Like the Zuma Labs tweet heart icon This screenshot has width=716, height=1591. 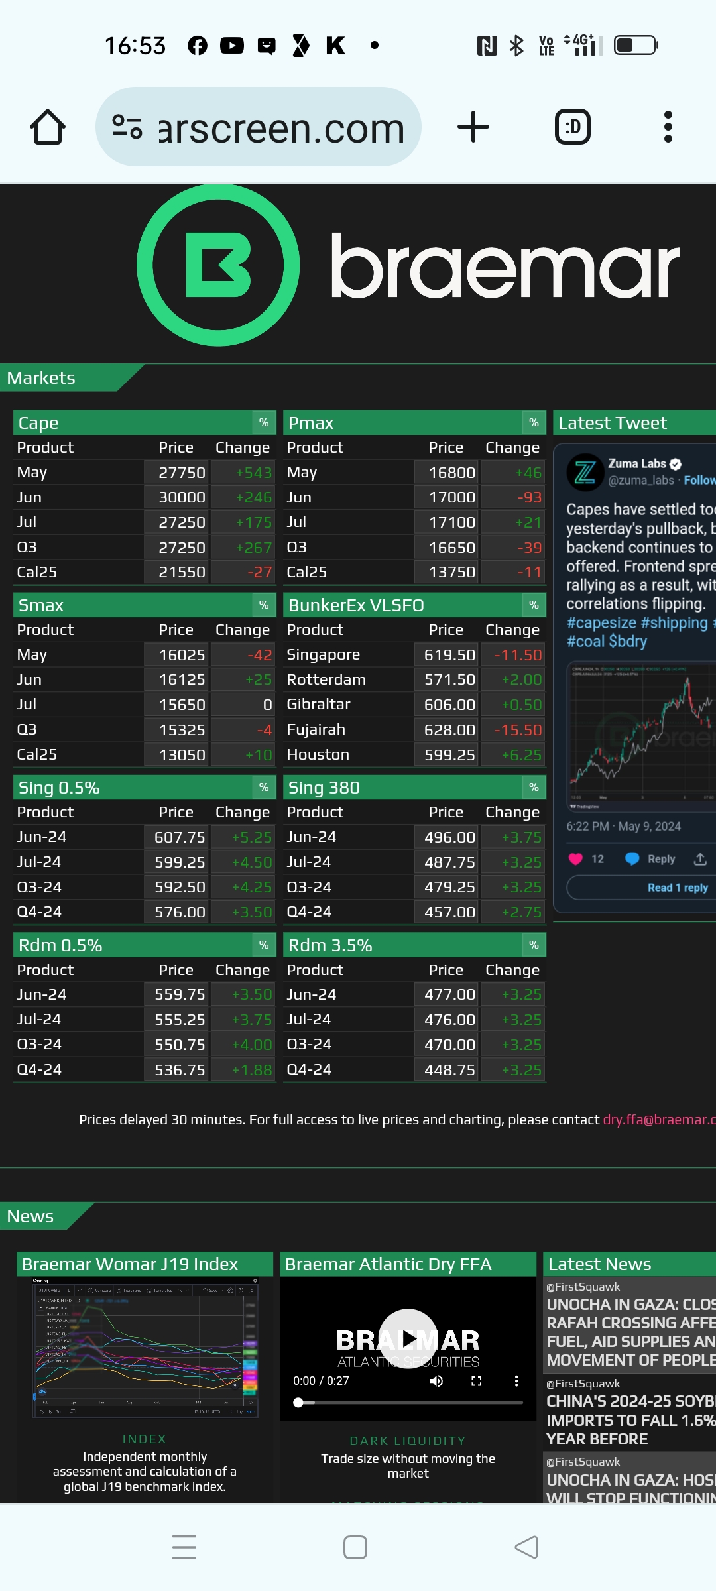click(575, 859)
